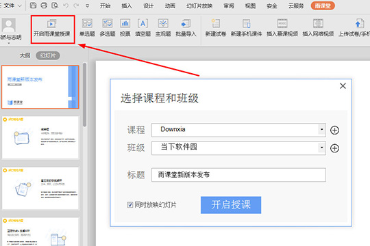This screenshot has height=246, width=370.
Task: Add a new course with plus icon
Action: pyautogui.click(x=334, y=130)
